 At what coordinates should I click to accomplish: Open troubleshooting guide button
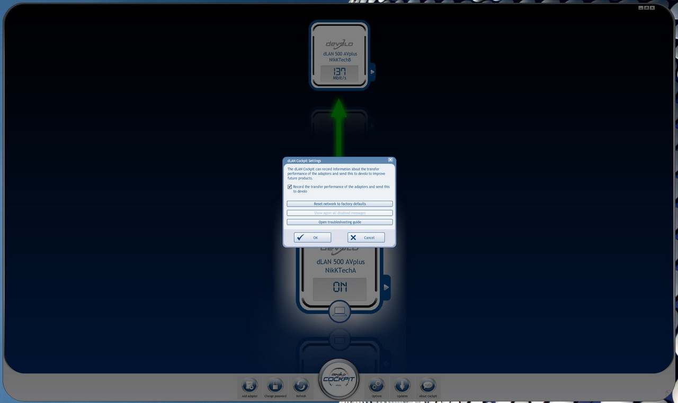coord(340,222)
